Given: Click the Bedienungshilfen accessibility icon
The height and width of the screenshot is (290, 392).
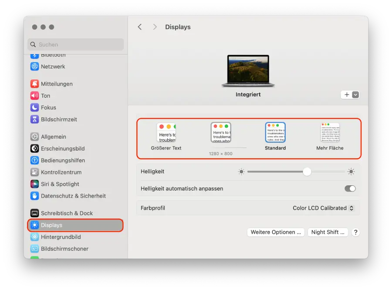Looking at the screenshot, I should pos(34,160).
